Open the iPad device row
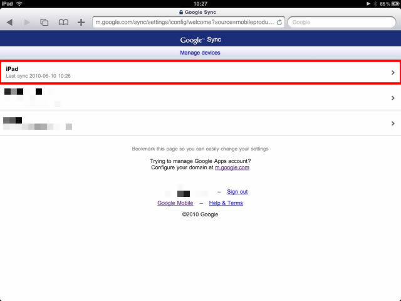This screenshot has height=301, width=401. coord(200,72)
